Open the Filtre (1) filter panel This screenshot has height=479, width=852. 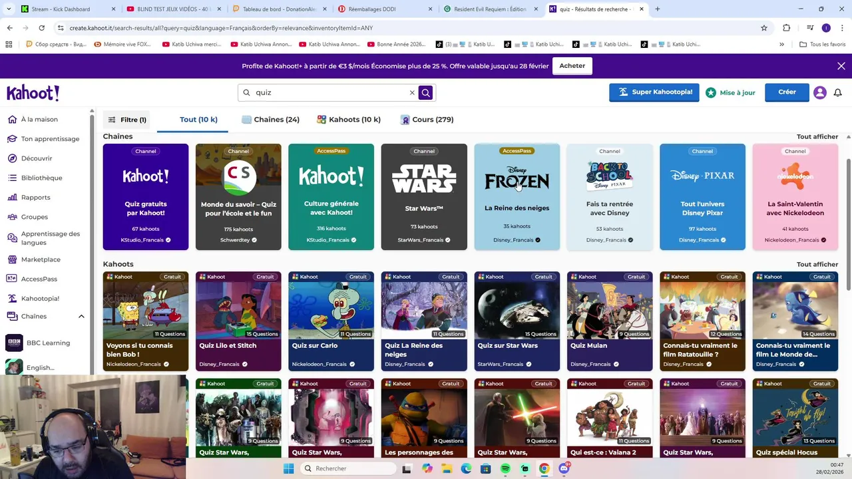coord(127,120)
